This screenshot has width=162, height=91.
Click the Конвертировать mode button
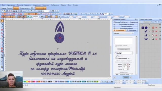click(25, 8)
